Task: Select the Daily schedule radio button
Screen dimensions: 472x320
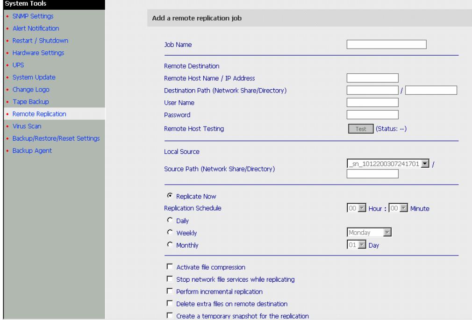Action: click(170, 220)
